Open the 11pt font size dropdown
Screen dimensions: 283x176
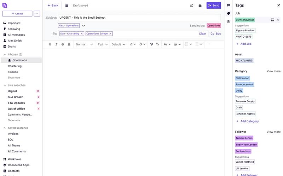coord(103,44)
